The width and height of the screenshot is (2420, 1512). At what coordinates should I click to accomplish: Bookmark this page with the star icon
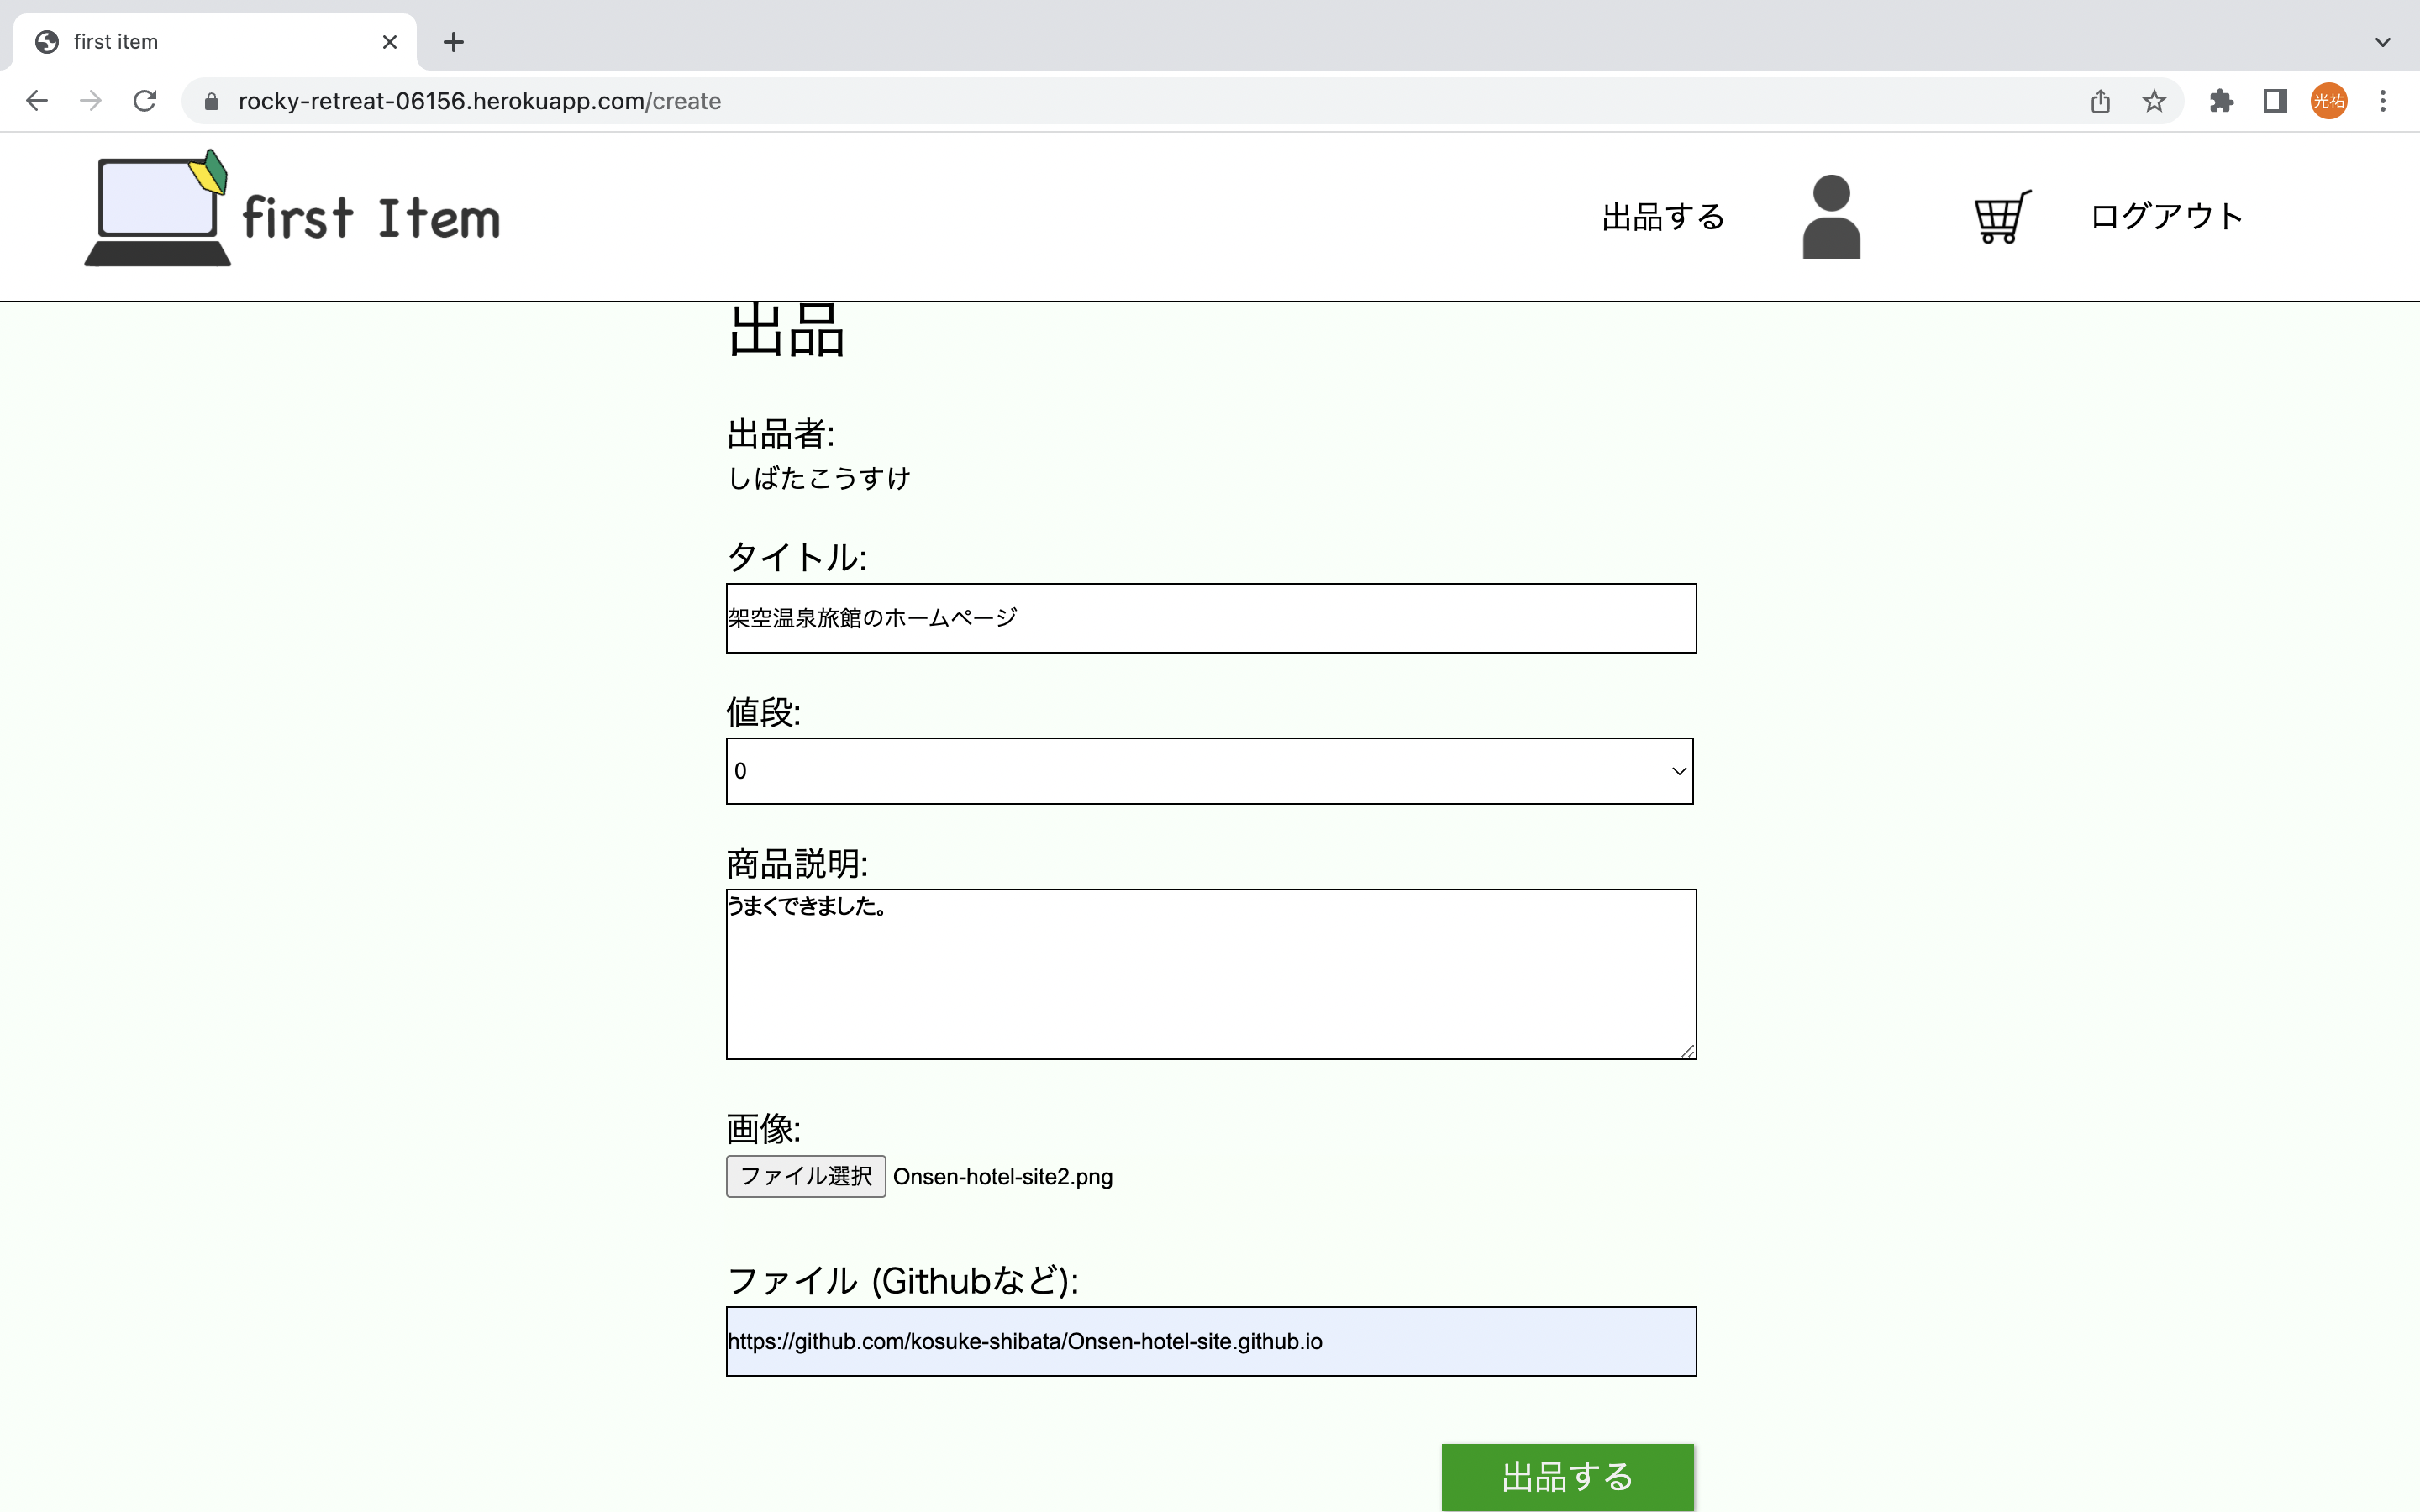(x=2154, y=101)
